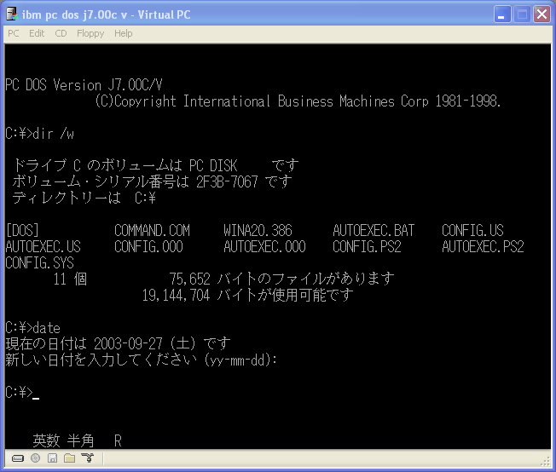556x472 pixels.
Task: Open the Edit menu
Action: [x=37, y=33]
